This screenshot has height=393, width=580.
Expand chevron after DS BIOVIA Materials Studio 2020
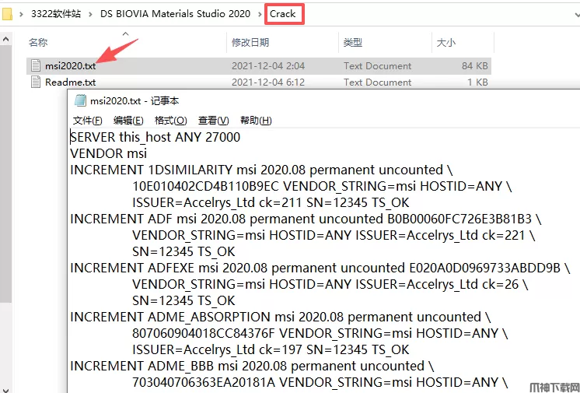coord(260,14)
